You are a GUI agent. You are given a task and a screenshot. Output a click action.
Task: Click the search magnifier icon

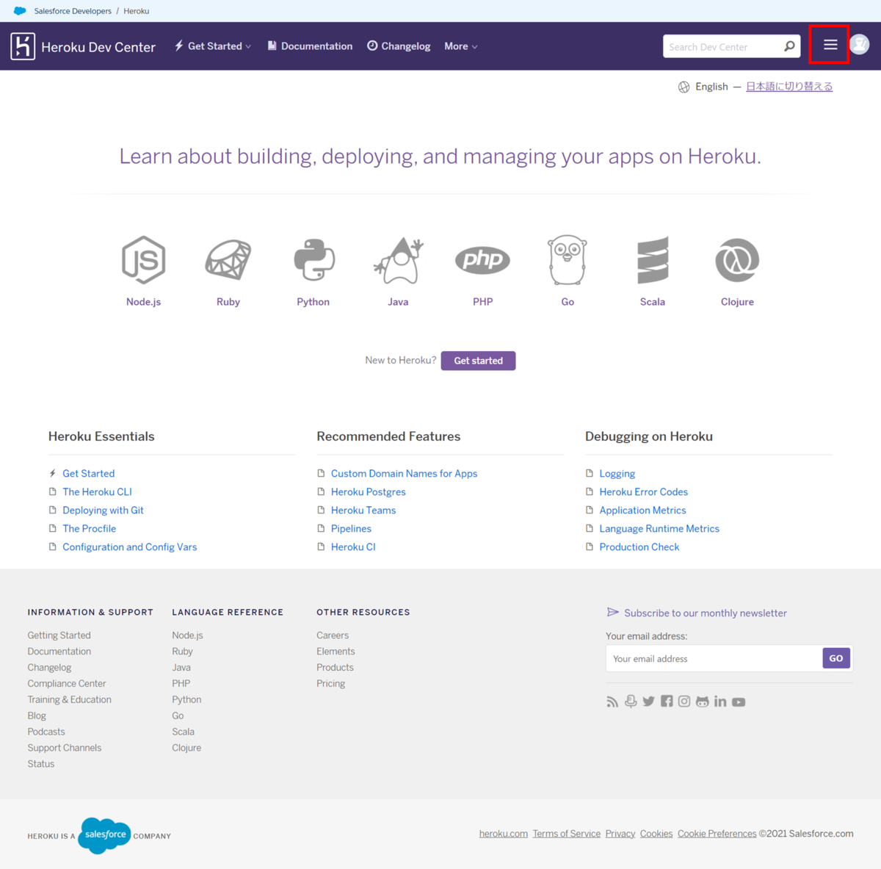coord(789,46)
